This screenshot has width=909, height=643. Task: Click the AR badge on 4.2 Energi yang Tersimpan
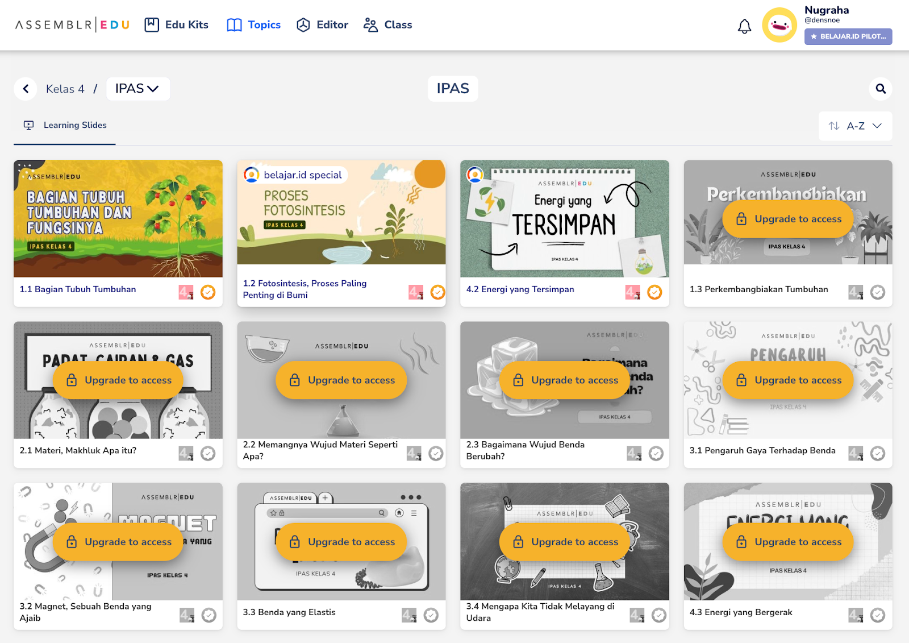click(633, 292)
